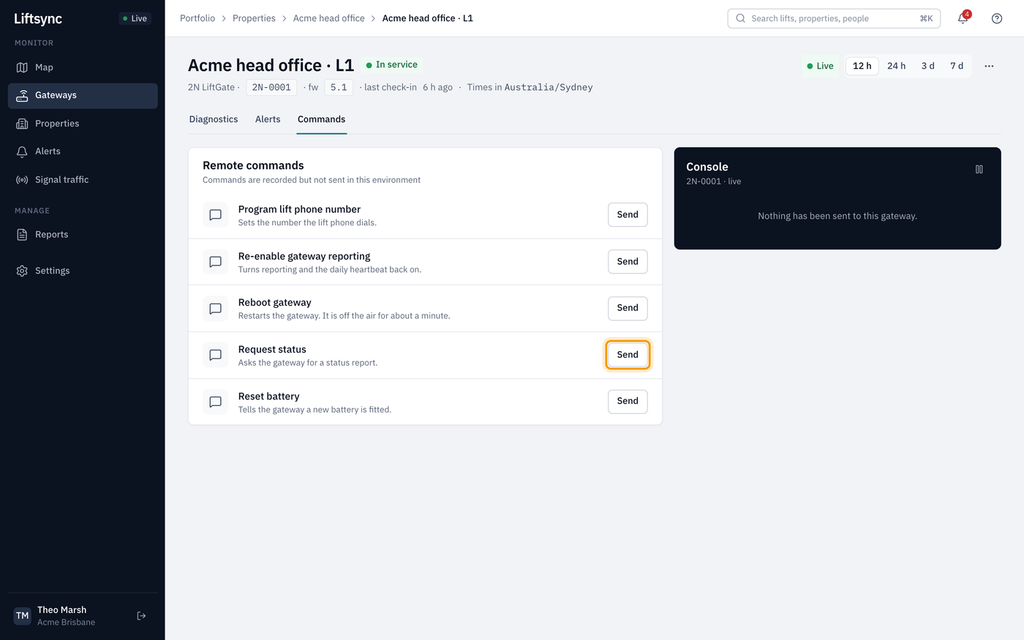
Task: Send the Re-enable gateway reporting command
Action: (628, 262)
